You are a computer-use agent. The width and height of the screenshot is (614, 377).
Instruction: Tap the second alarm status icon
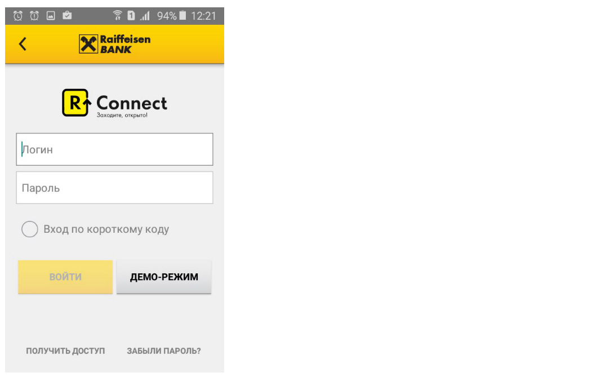coord(34,16)
